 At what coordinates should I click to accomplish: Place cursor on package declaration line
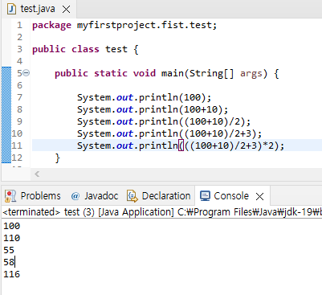coord(124,25)
